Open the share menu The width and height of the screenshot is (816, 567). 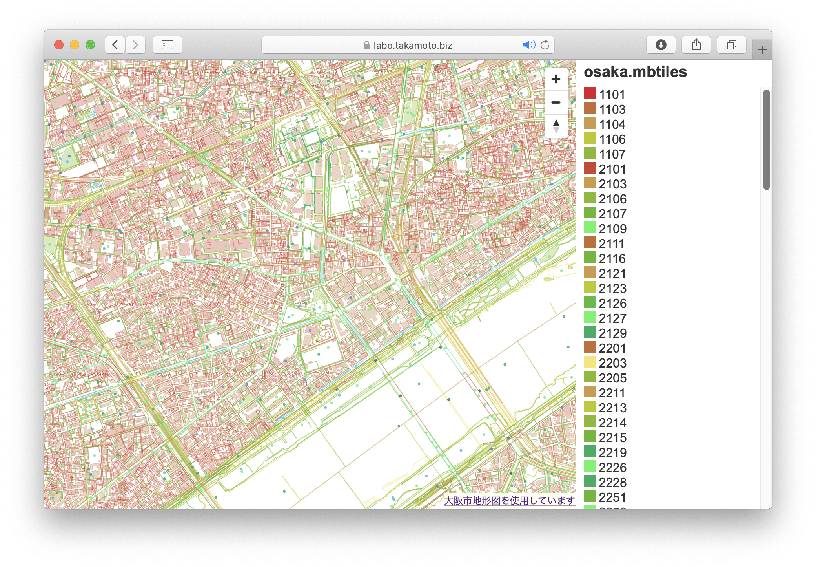696,45
